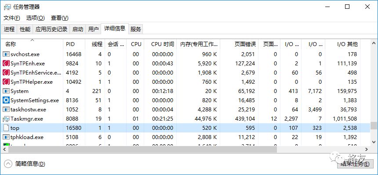Select the Taskmgr.exe process name
378x175 pixels.
click(26, 119)
